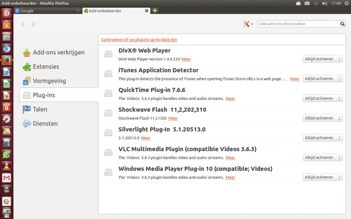Open VLC Multimedia Plugin activation dropdown
This screenshot has height=219, width=351.
323,157
